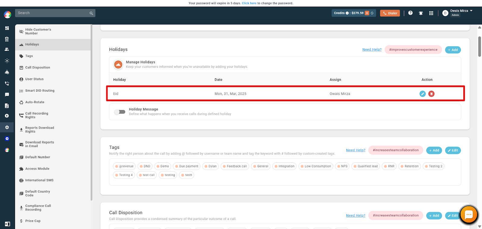The height and width of the screenshot is (229, 482).
Task: Open Compliance Call Recording settings
Action: point(53,208)
